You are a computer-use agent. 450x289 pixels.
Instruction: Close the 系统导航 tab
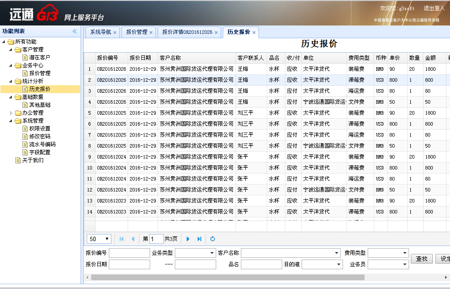(115, 33)
